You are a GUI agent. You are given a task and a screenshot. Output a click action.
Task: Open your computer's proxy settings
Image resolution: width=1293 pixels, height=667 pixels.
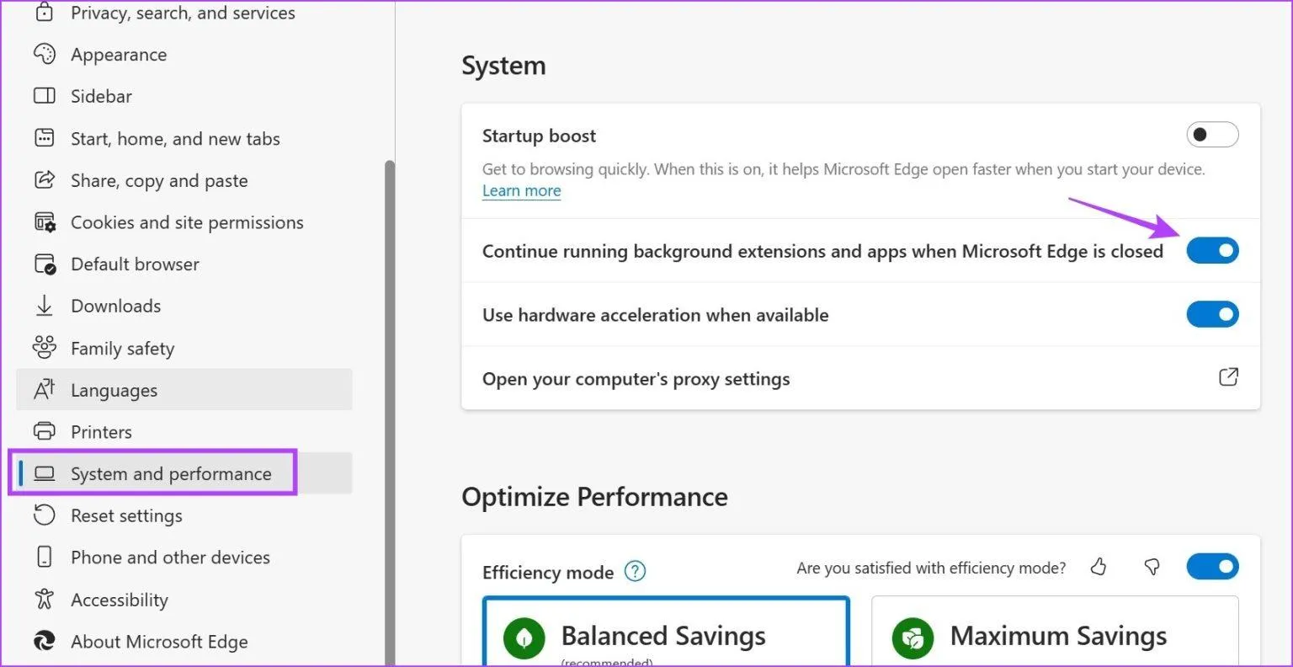(x=860, y=378)
